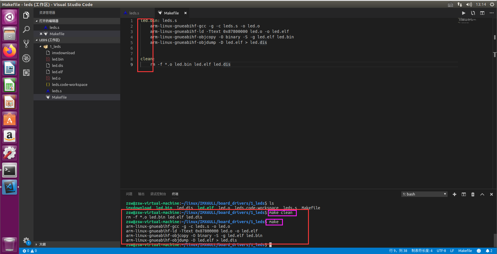Screen dimensions: 497x254
Task: Click the volume indicator in top bar
Action: pos(469,4)
